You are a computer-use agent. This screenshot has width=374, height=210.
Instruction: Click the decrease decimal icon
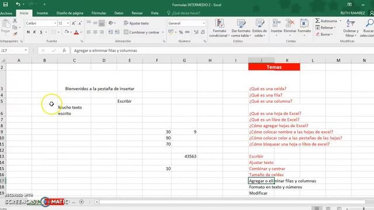click(x=203, y=32)
